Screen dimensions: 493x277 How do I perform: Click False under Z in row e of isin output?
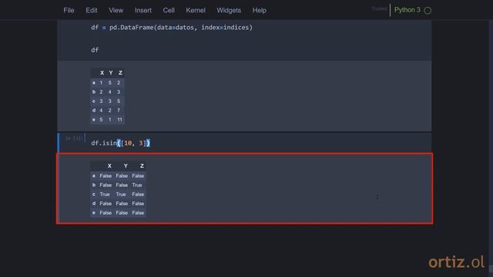(138, 213)
